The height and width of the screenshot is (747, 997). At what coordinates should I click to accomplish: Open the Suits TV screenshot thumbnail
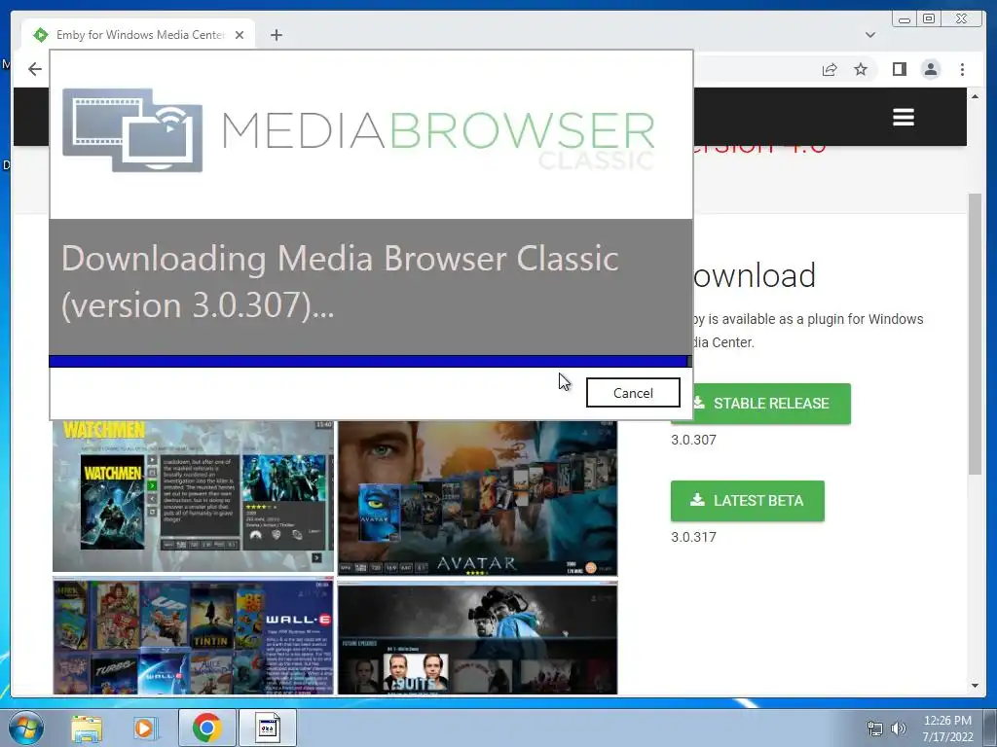pyautogui.click(x=477, y=638)
